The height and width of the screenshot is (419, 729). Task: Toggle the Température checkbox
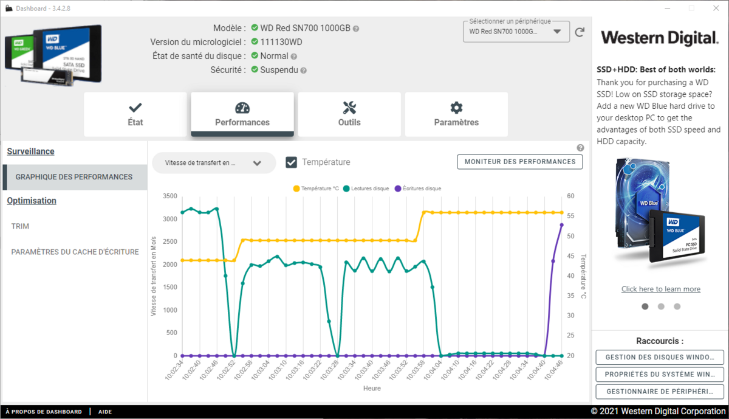pyautogui.click(x=292, y=162)
